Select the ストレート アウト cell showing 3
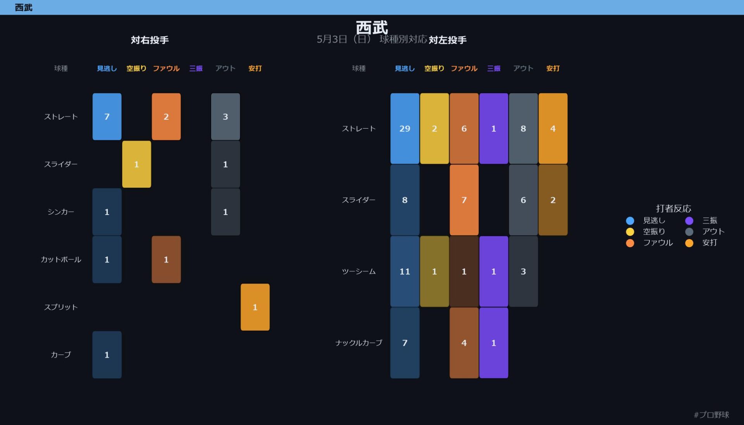Viewport: 744px width, 425px height. click(226, 117)
